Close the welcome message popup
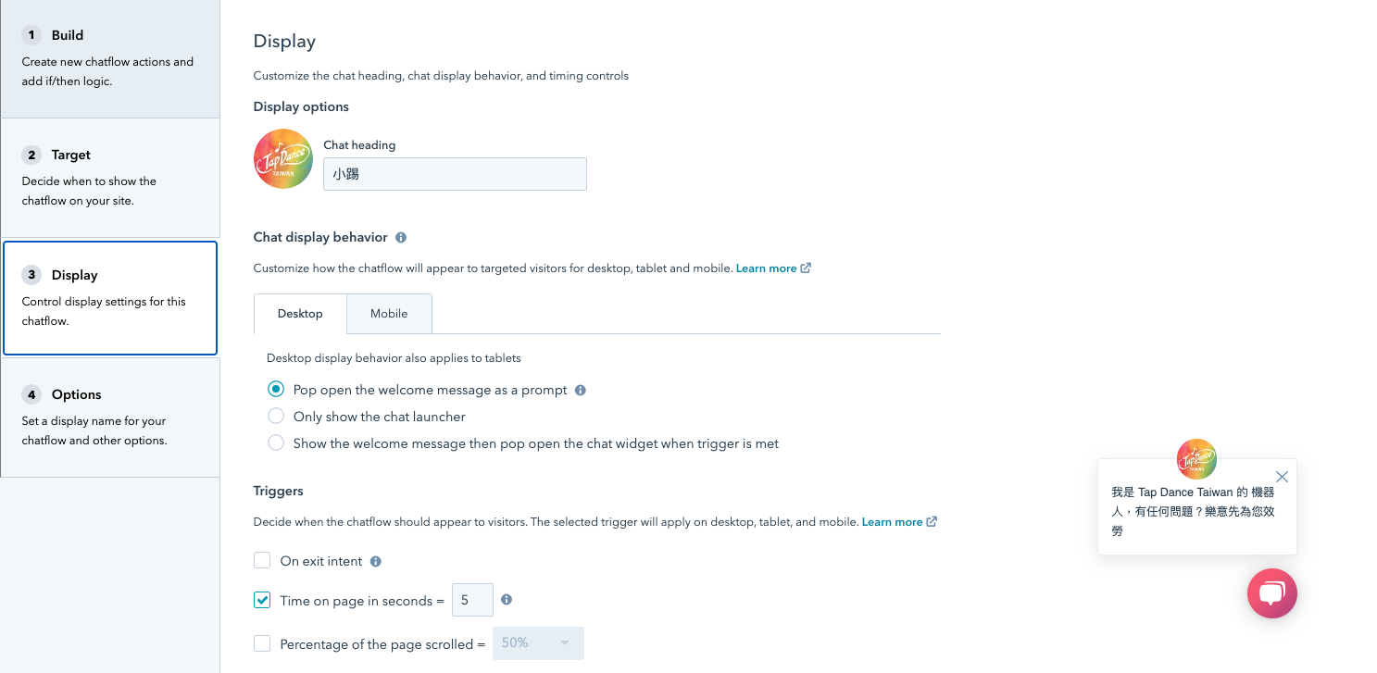Screen dimensions: 1377x673 1282,477
